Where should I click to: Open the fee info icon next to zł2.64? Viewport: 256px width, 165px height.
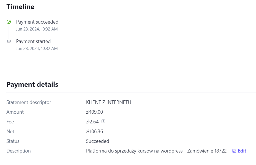click(103, 121)
